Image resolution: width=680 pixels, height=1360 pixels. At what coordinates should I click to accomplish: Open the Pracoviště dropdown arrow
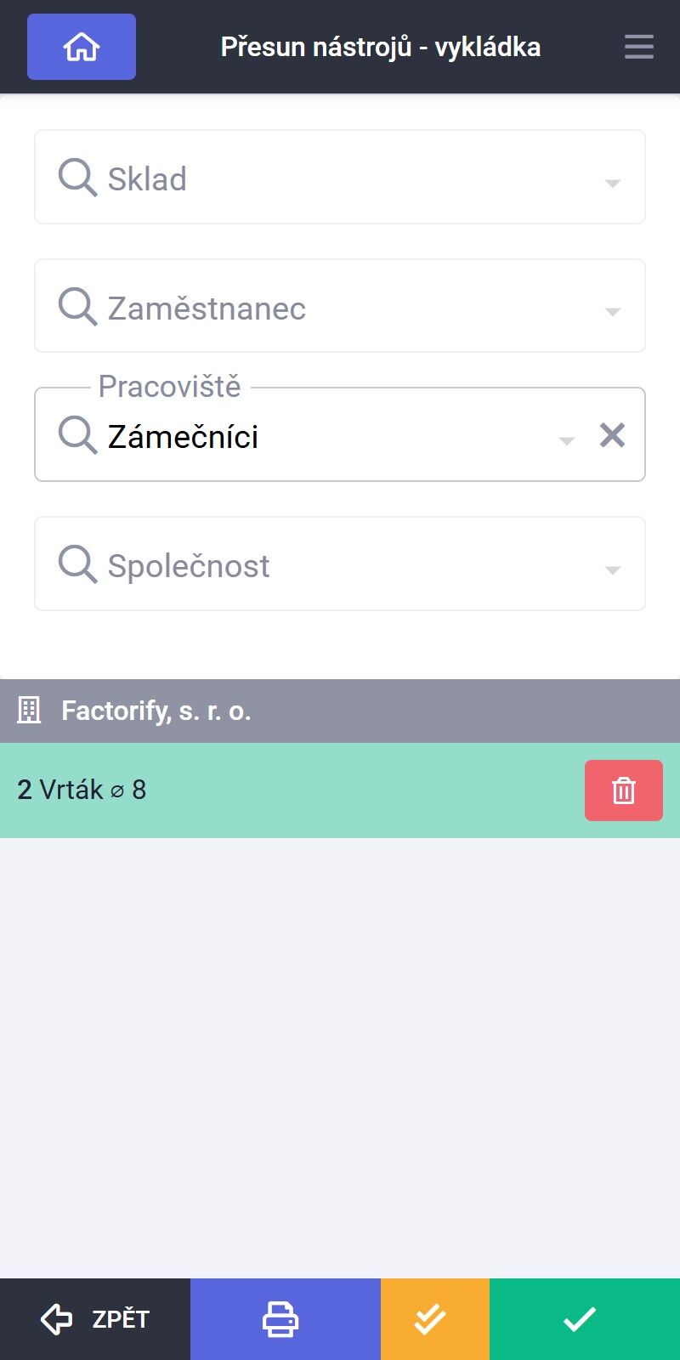point(566,440)
